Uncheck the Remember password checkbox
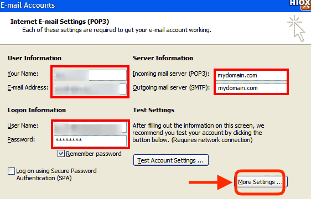 (61, 154)
